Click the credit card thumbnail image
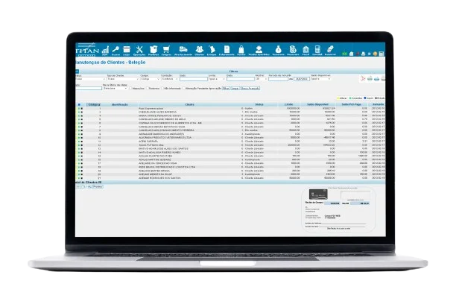The width and height of the screenshot is (456, 304). point(318,194)
